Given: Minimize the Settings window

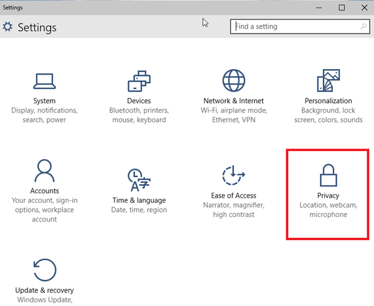Looking at the screenshot, I should 319,7.
